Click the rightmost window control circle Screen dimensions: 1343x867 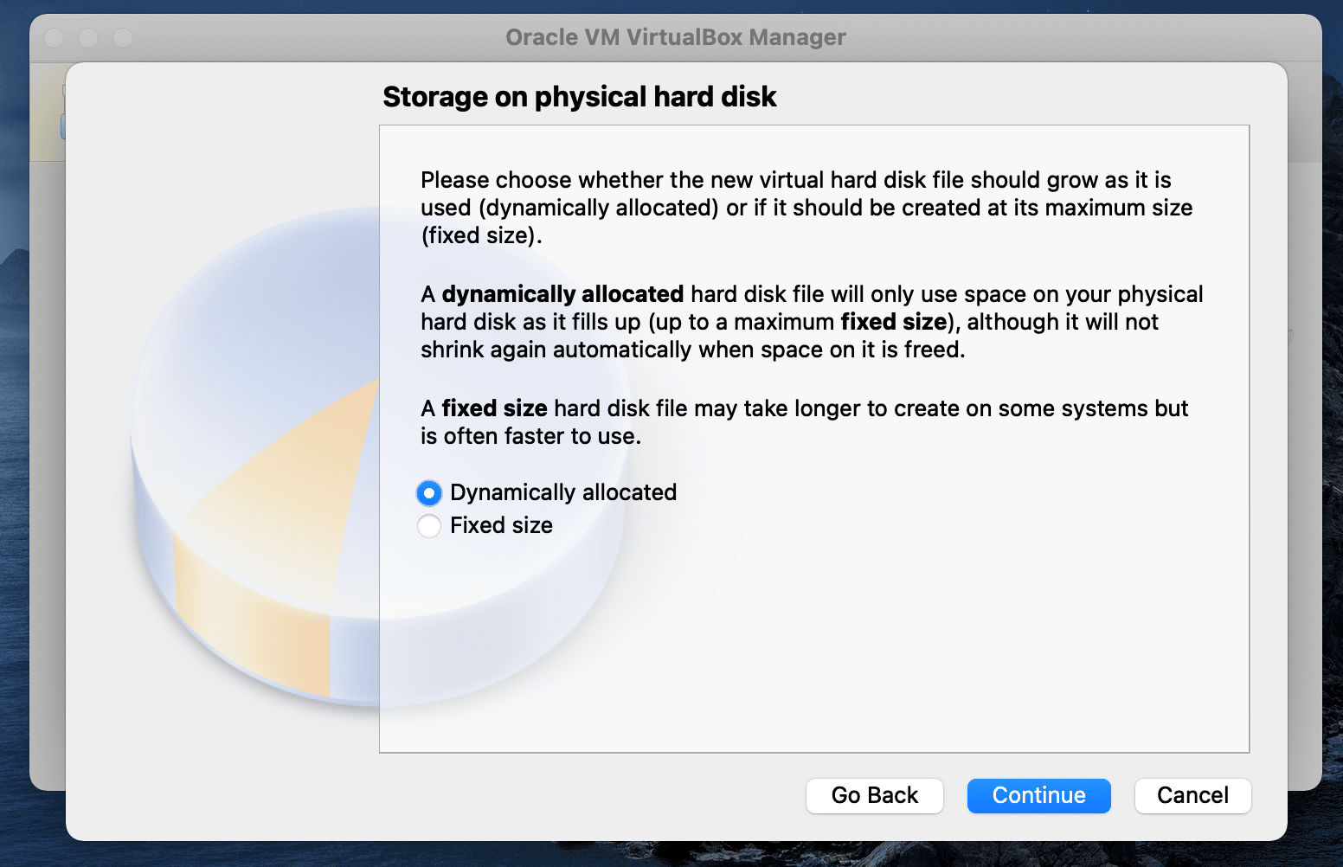124,38
